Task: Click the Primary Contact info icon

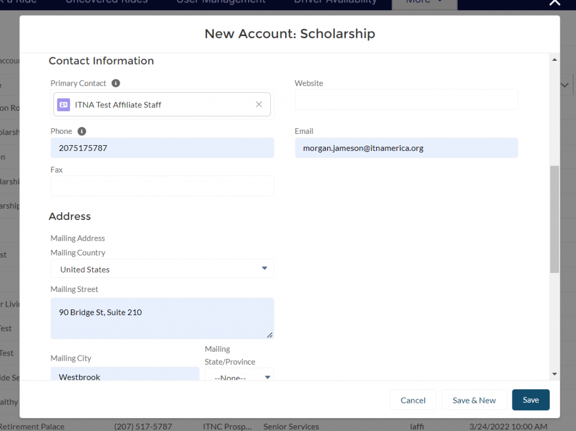Action: coord(116,83)
